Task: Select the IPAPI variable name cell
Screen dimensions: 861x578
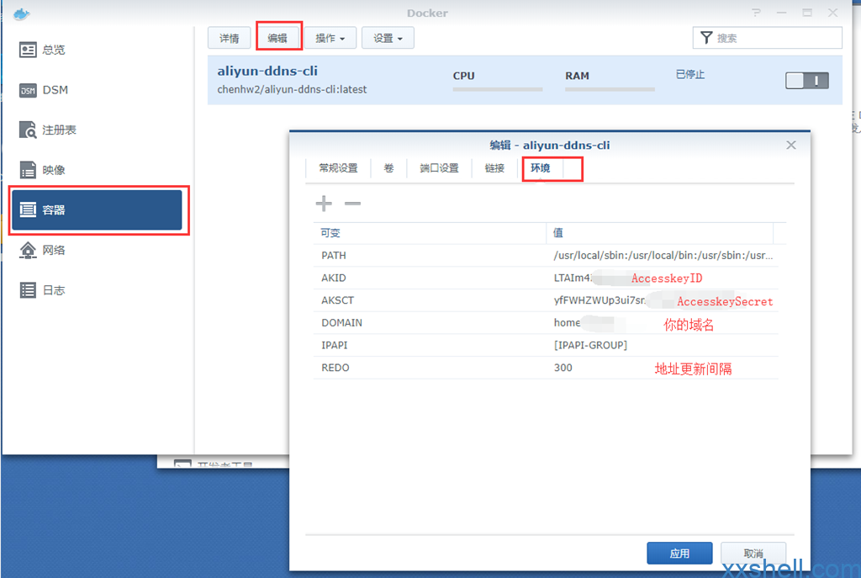Action: point(430,346)
